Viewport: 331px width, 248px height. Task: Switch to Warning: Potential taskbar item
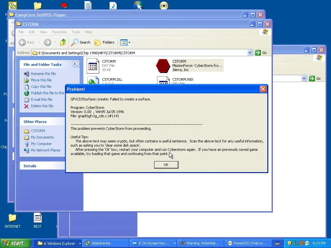200,243
